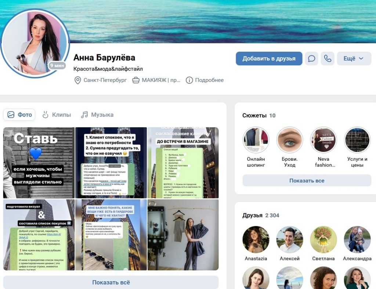Click the location pin icon near Санкт-Петербург
Viewport: 376px width, 289px height.
pos(78,80)
